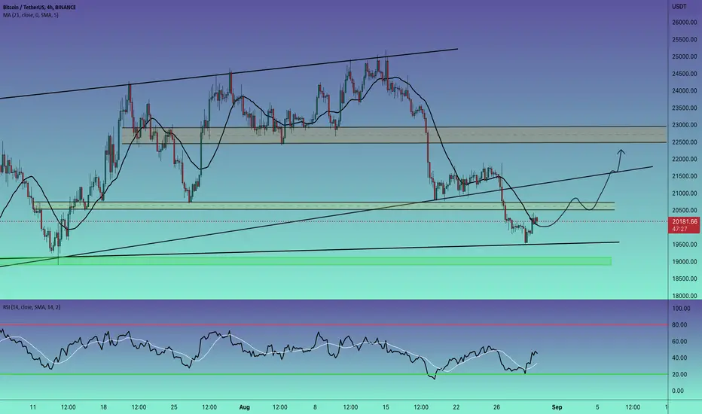
Task: Open the USDT currency label
Action: tap(679, 7)
